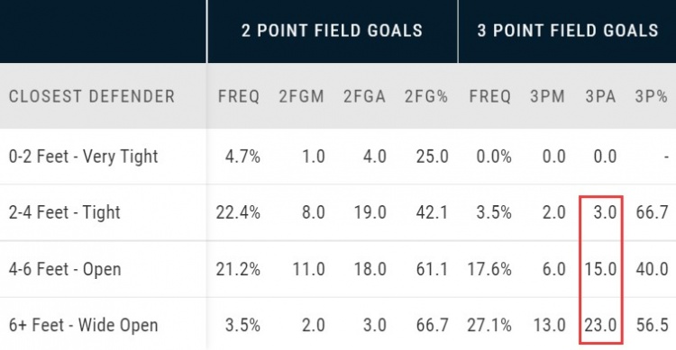676x350 pixels.
Task: Click FREQ header under 2 Point Field Goals
Action: coord(239,96)
